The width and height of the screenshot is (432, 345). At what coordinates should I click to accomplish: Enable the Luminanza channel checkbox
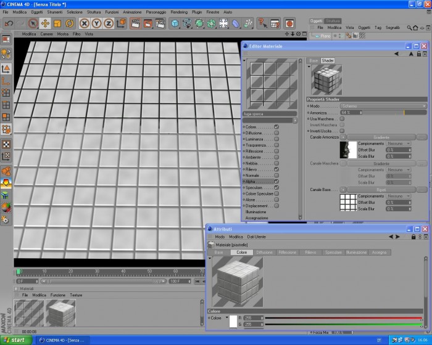pos(276,139)
